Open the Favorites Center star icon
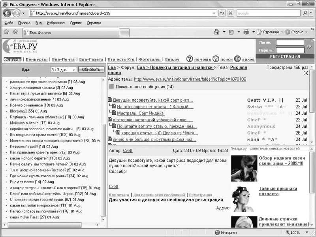This screenshot has width=316, height=237. coord(6,32)
